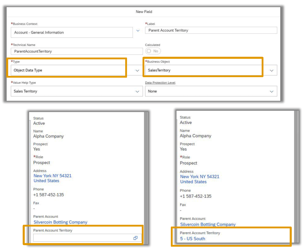
Task: Select the Data Protection Level field showing None
Action: click(211, 91)
